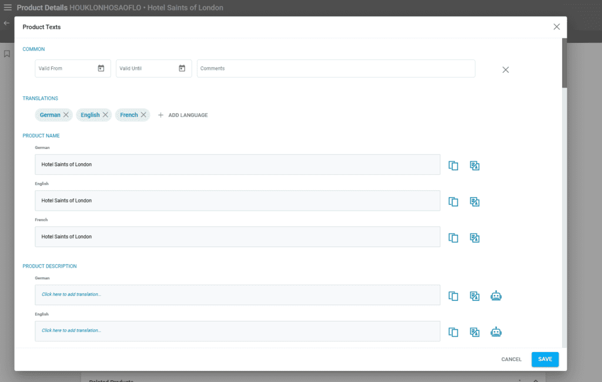Copy the French product name
602x382 pixels.
click(453, 238)
